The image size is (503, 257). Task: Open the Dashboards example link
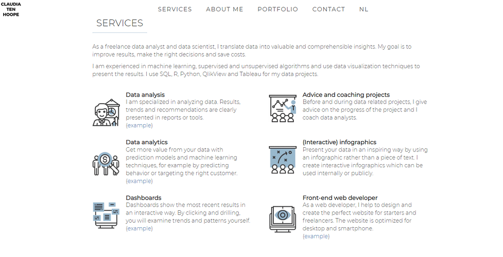coord(139,228)
